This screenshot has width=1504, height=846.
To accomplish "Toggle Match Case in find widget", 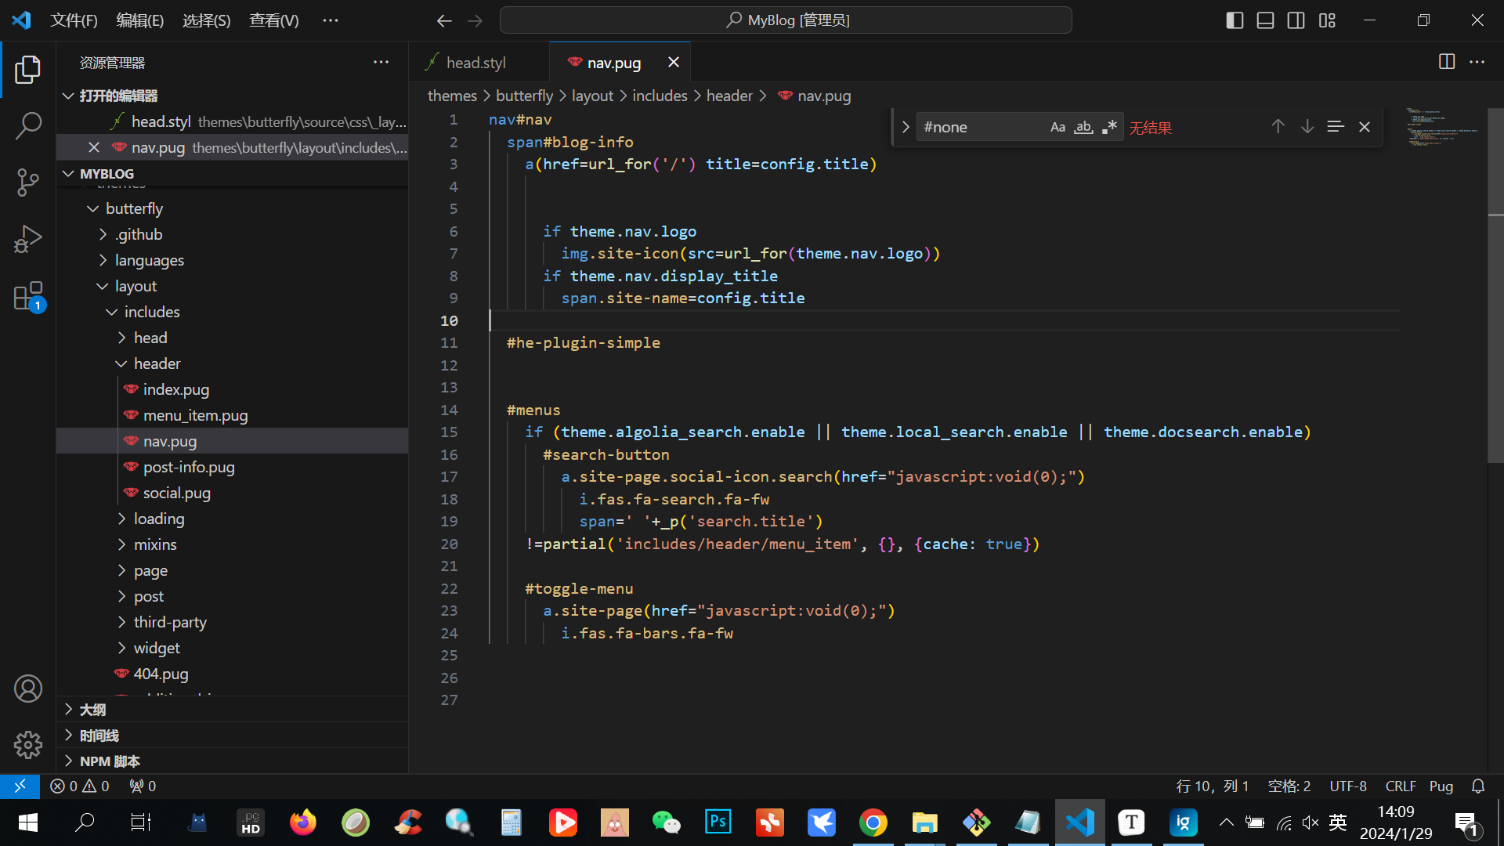I will [x=1057, y=127].
